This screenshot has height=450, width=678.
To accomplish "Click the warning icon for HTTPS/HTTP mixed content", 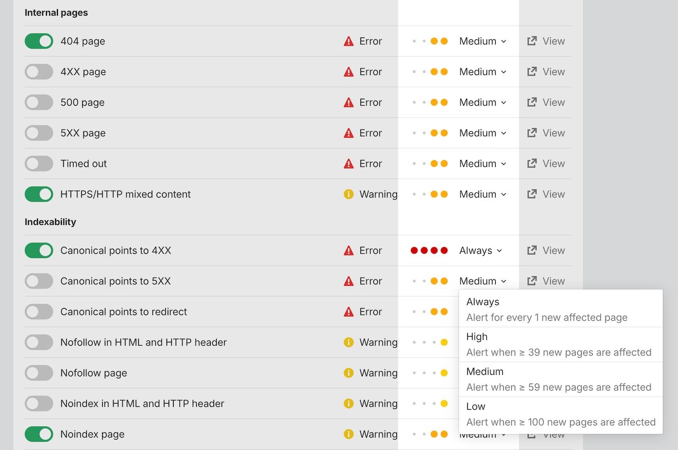I will [x=348, y=194].
